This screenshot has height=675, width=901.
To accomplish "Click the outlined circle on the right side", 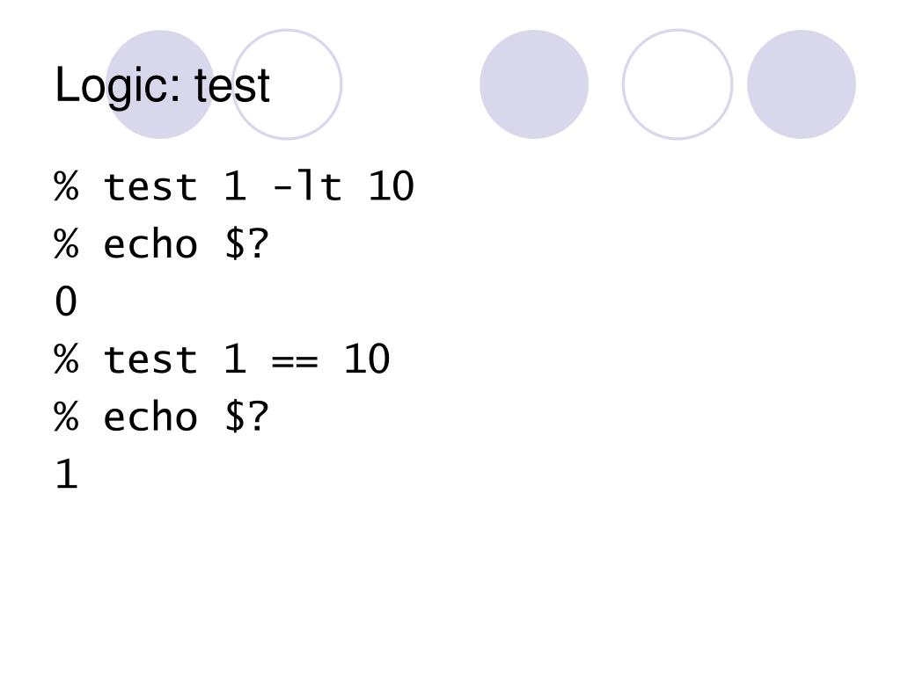I will click(678, 84).
